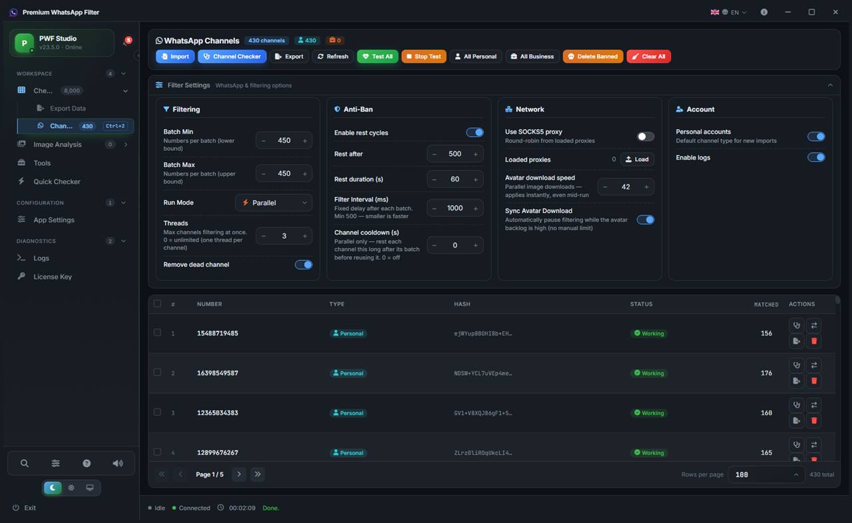Image resolution: width=852 pixels, height=523 pixels.
Task: Click the green Test All button
Action: [377, 57]
